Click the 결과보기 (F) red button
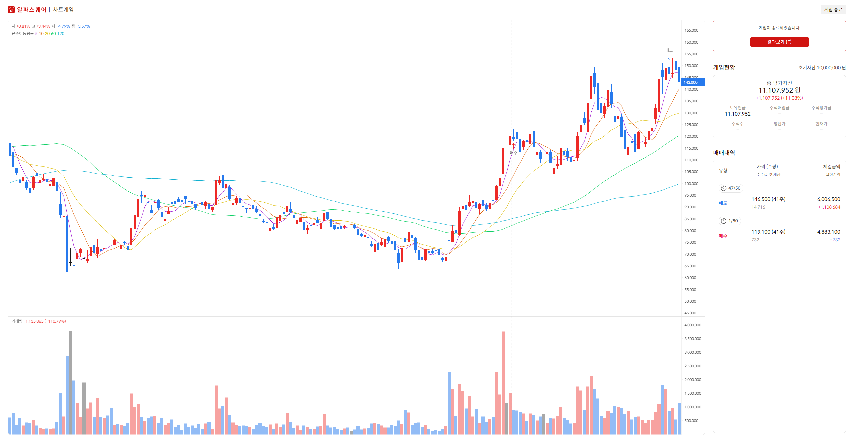Screen dimensions: 853x441 (x=779, y=42)
